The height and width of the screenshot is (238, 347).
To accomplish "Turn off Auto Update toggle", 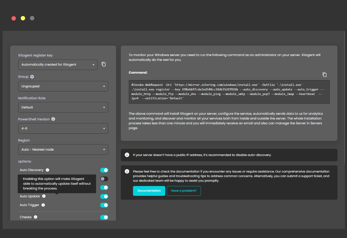I will pyautogui.click(x=104, y=196).
